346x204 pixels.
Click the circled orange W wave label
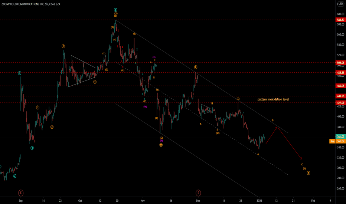[161, 145]
